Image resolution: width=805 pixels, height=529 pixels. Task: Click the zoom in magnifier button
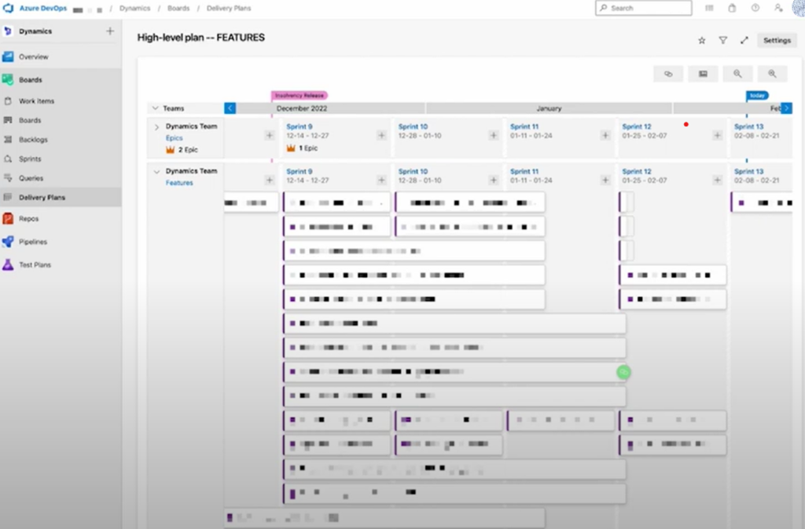772,74
